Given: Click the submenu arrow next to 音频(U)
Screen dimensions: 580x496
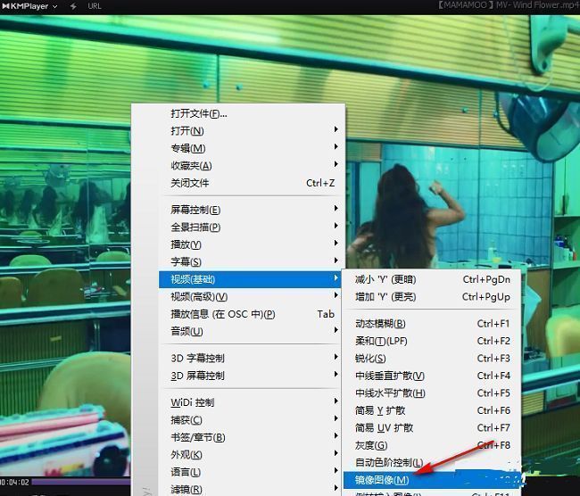Looking at the screenshot, I should (x=336, y=330).
